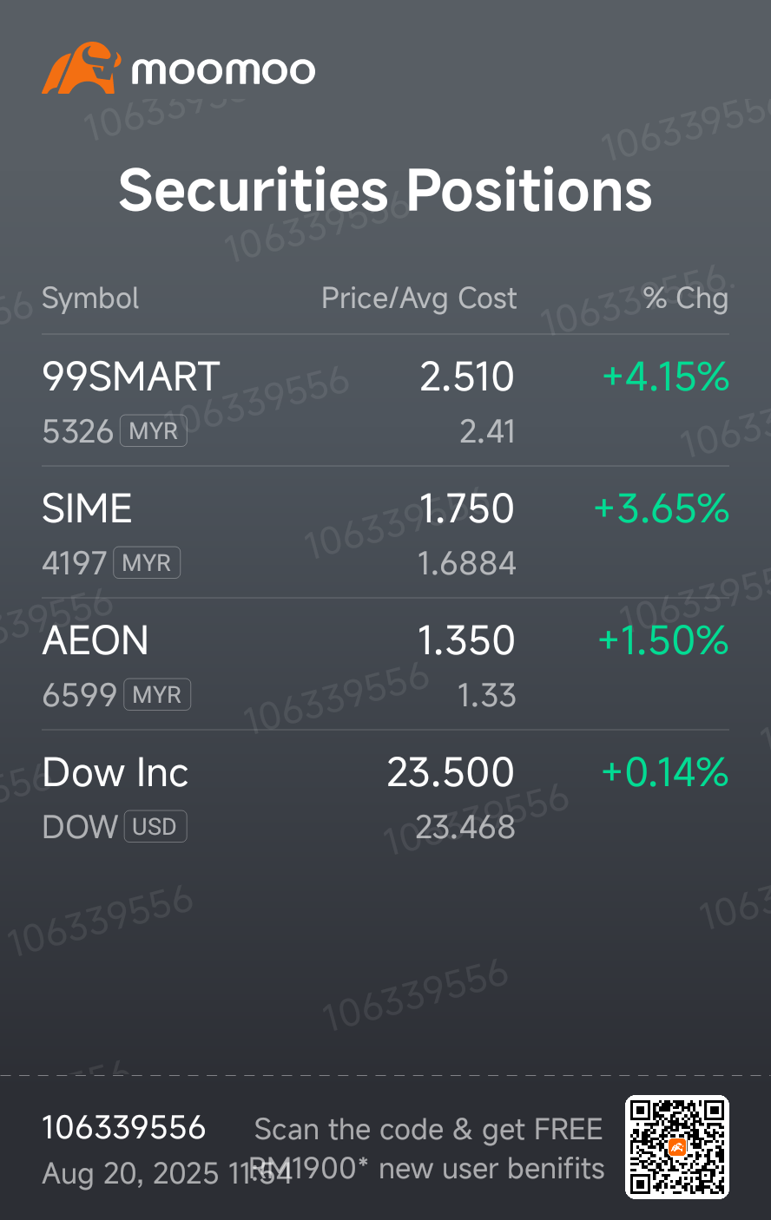The image size is (771, 1220).
Task: Click the QR code image
Action: pyautogui.click(x=677, y=1147)
